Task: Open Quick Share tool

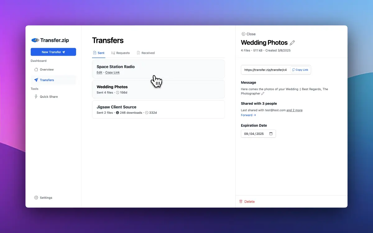Action: click(46, 97)
